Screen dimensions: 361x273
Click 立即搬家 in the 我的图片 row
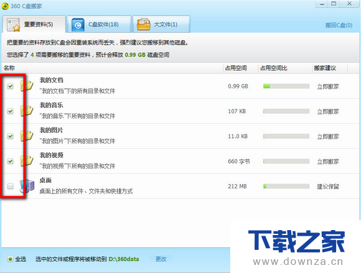click(328, 137)
